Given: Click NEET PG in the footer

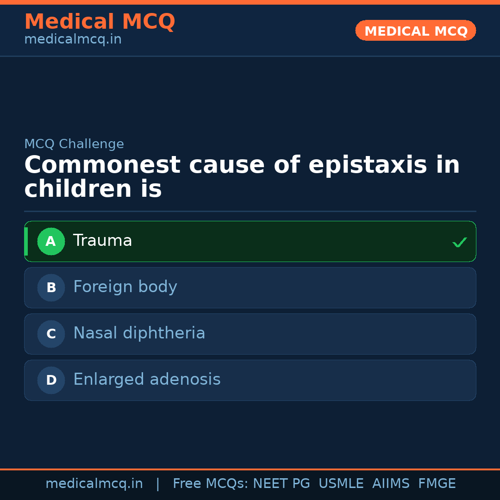Looking at the screenshot, I should point(281,484).
